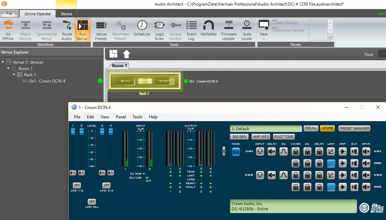Open the Help menu in Crown window

(x=153, y=117)
